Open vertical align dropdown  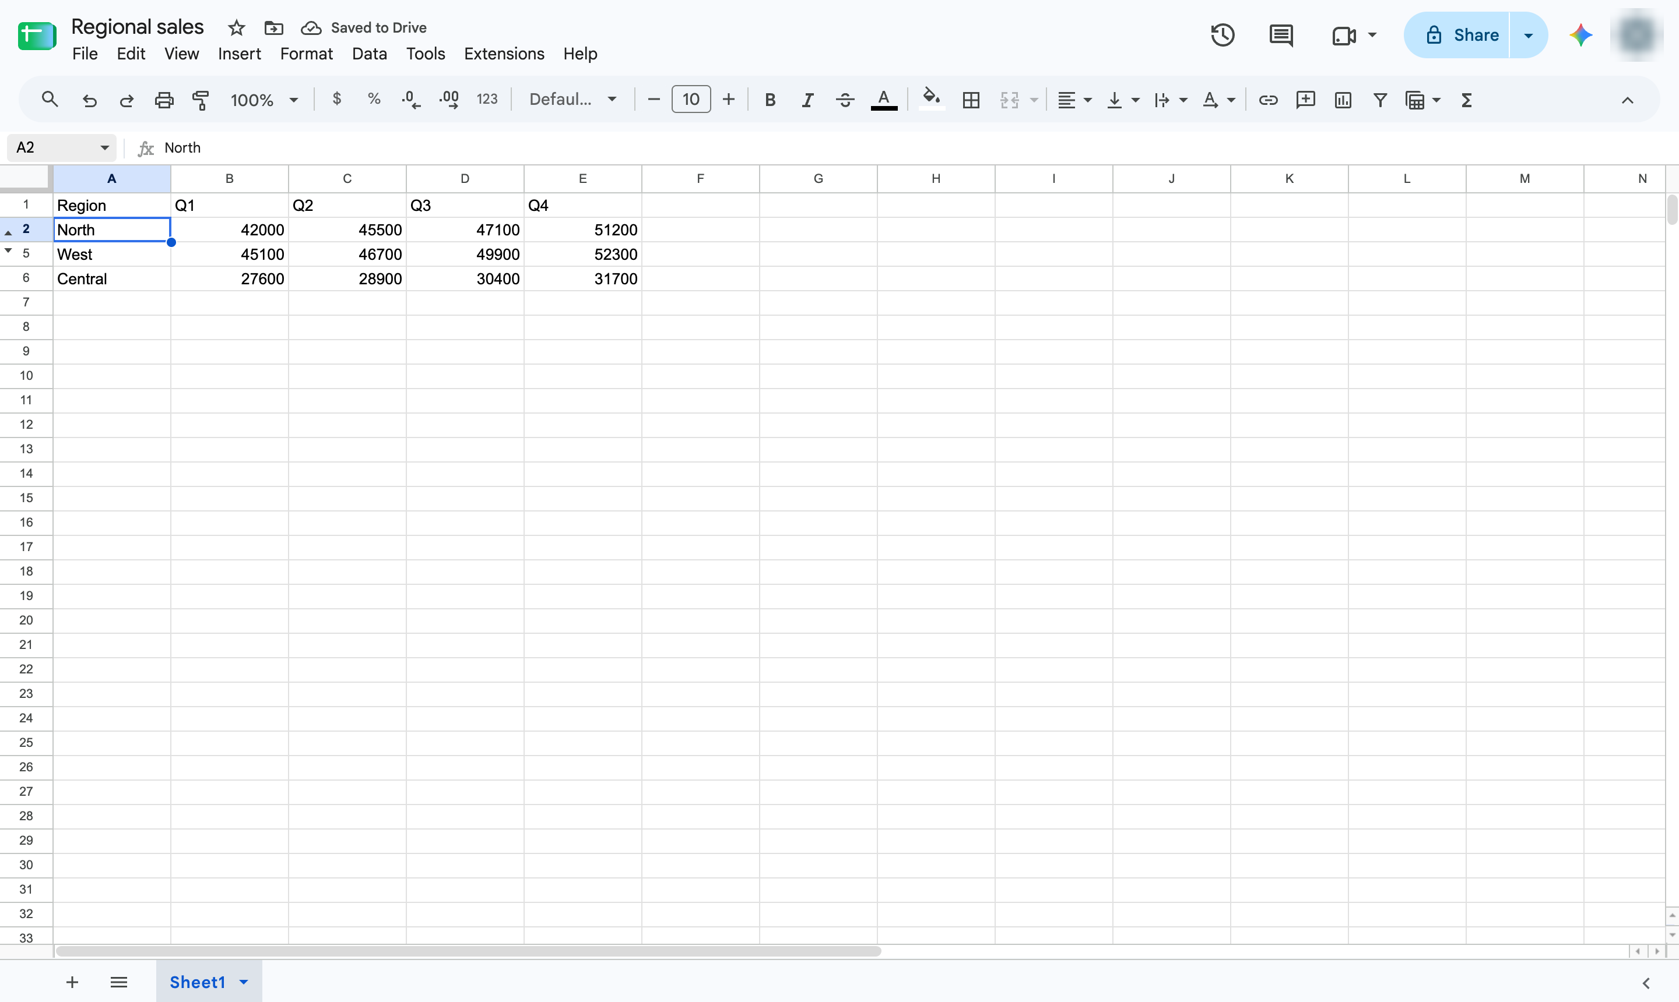(1123, 100)
